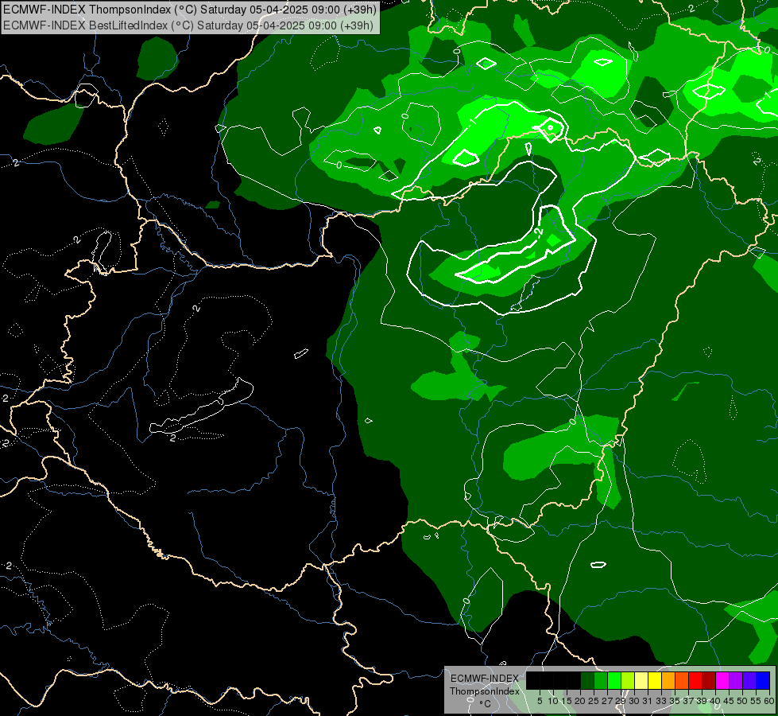
Task: Click the blue 55–60 legend swatch
Action: point(763,680)
